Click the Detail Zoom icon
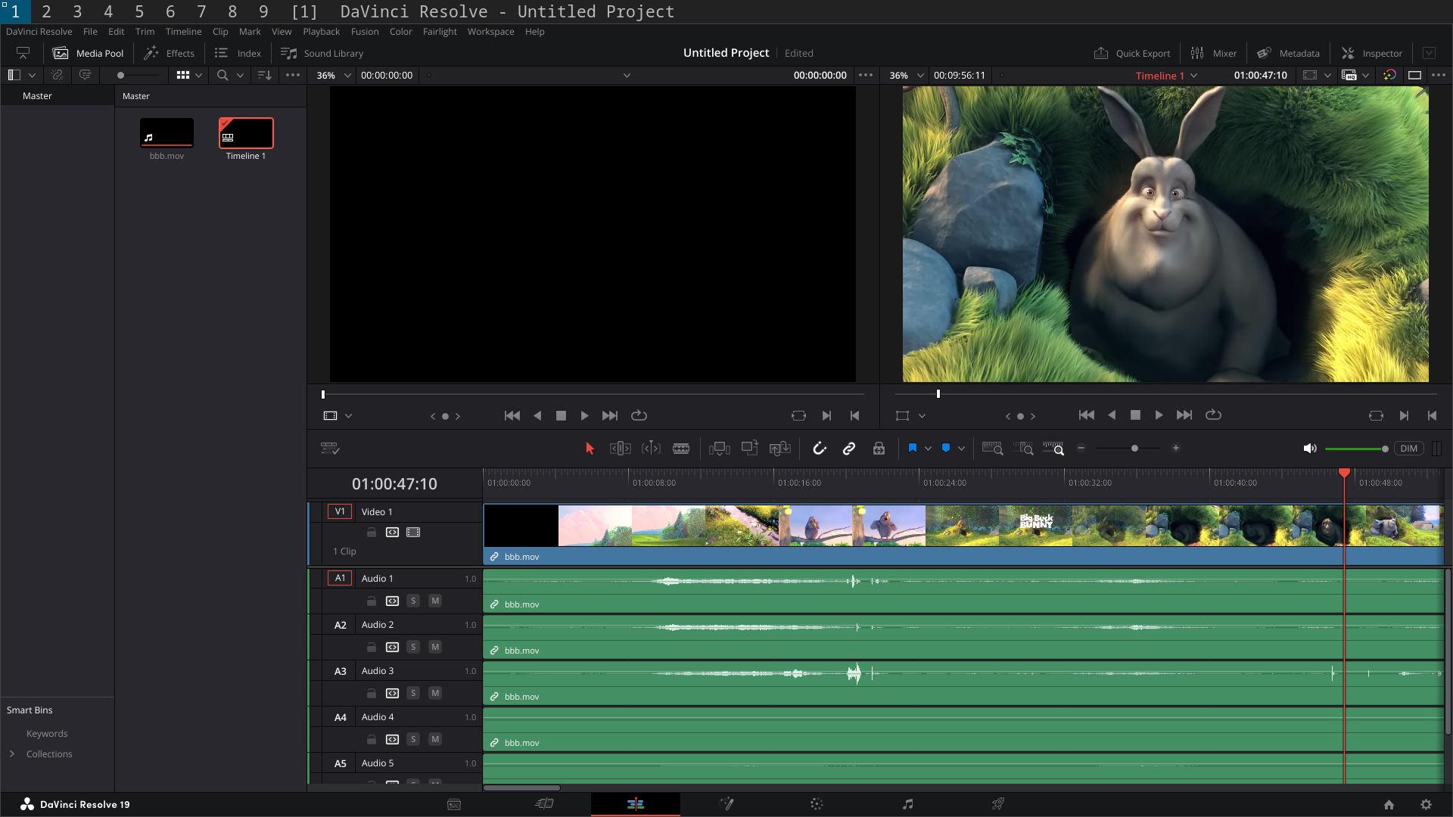The width and height of the screenshot is (1453, 817). 1023,449
